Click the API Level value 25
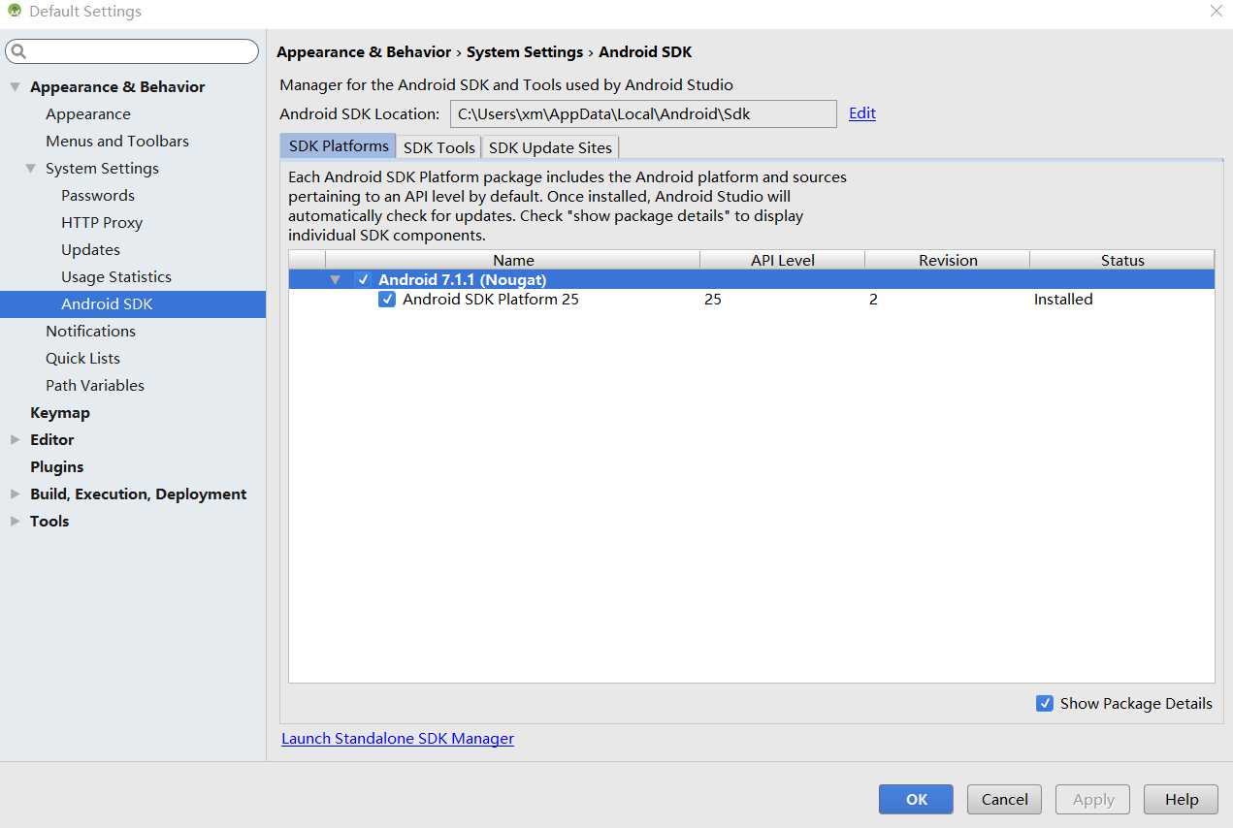Screen dimensions: 1233x828 coord(713,300)
